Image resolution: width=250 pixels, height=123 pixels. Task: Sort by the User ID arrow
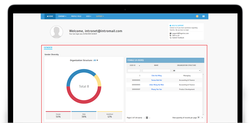click(x=139, y=65)
